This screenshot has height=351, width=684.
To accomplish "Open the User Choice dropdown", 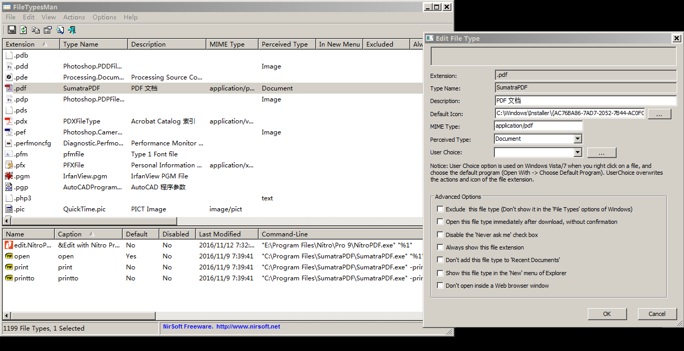I will pos(577,153).
